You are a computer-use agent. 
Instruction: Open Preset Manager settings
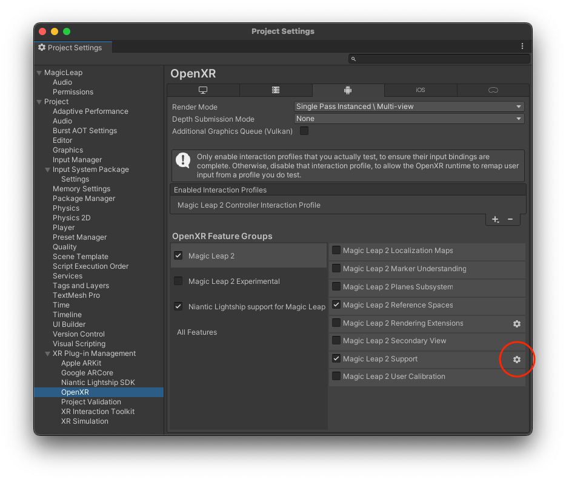pyautogui.click(x=80, y=237)
